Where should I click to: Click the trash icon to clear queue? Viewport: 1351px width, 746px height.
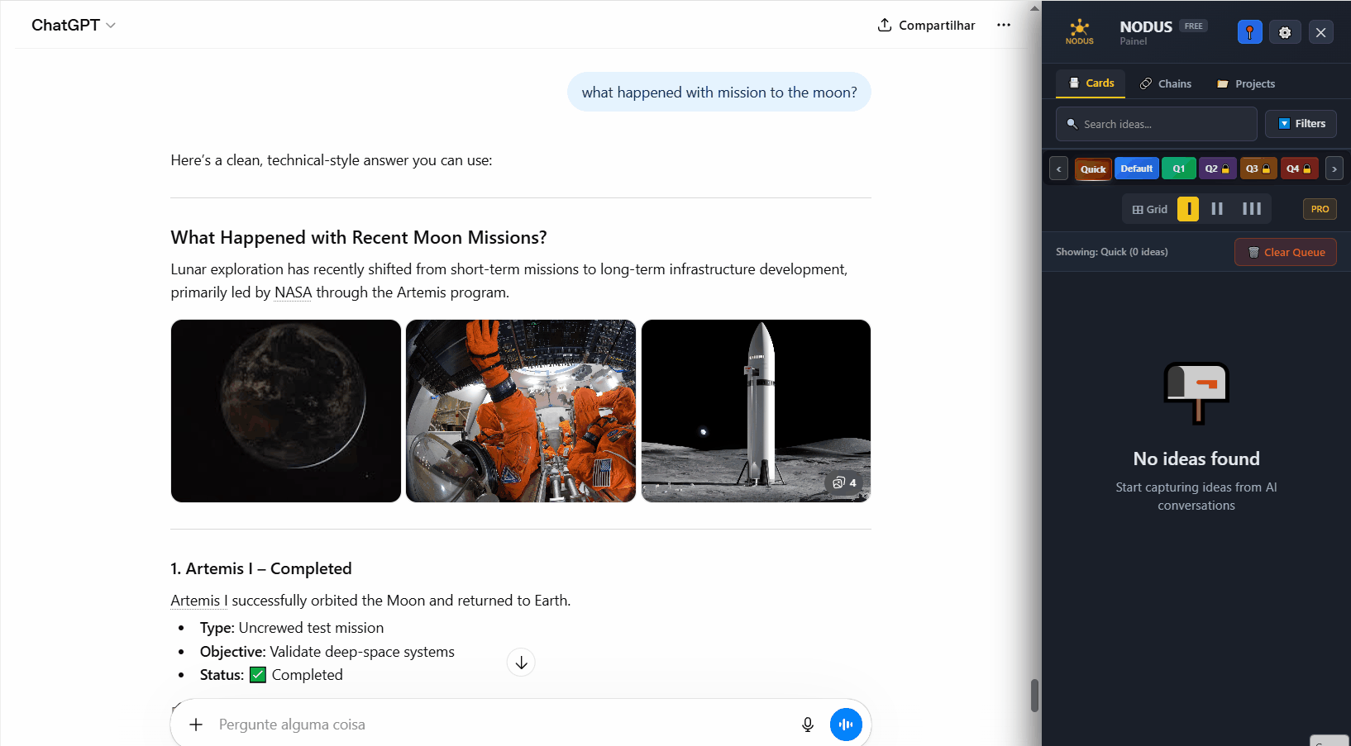[x=1253, y=252]
